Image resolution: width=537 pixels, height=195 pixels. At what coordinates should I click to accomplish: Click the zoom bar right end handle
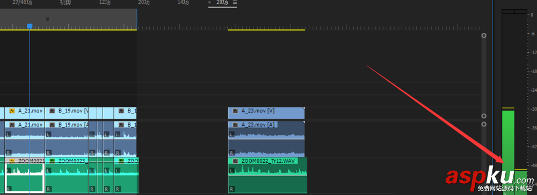point(137,19)
